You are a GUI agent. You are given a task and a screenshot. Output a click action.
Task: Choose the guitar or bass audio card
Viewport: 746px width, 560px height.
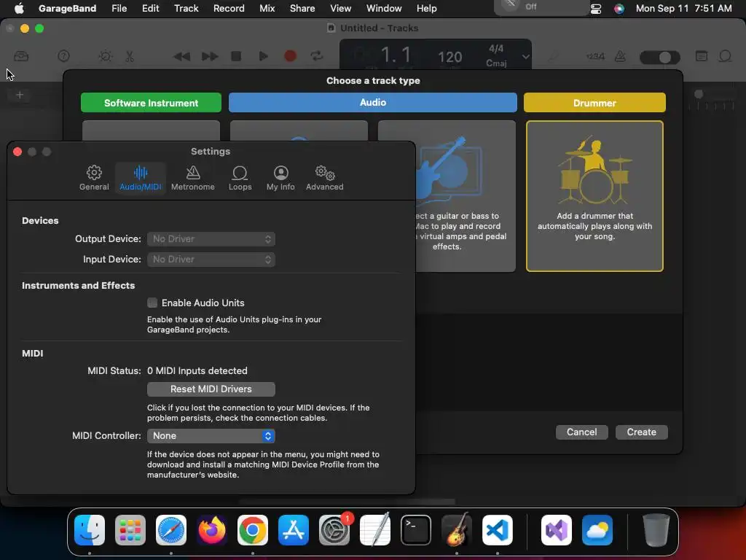pyautogui.click(x=466, y=196)
